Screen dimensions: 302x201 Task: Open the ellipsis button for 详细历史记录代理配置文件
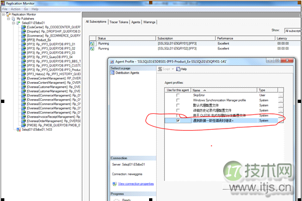coord(281,111)
